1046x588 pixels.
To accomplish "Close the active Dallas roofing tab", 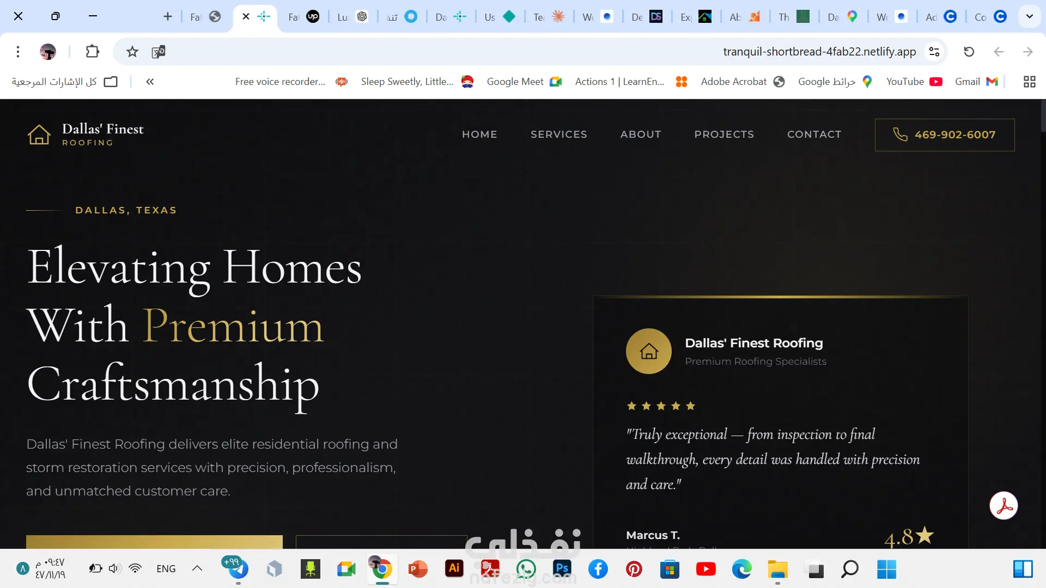I will pyautogui.click(x=246, y=16).
